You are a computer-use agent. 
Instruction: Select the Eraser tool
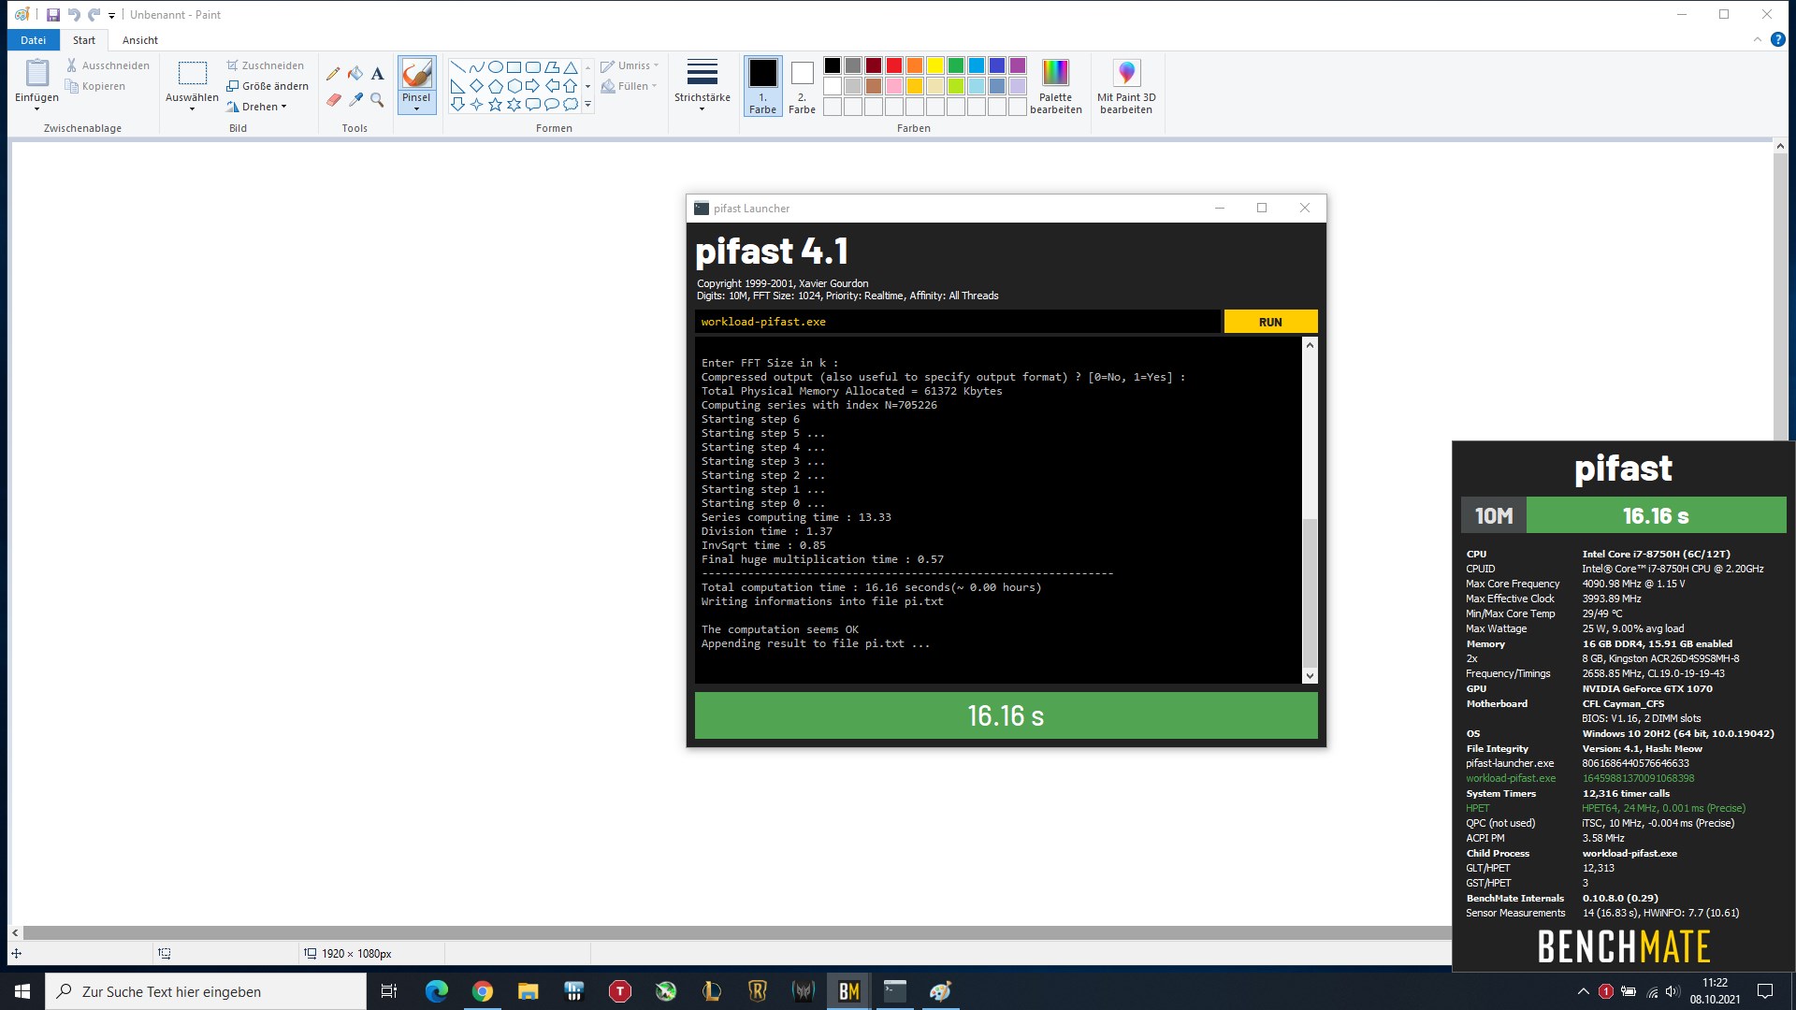(333, 99)
